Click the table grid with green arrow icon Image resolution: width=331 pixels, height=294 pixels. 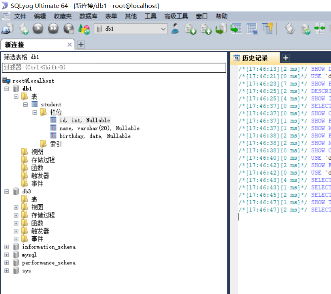(x=236, y=29)
